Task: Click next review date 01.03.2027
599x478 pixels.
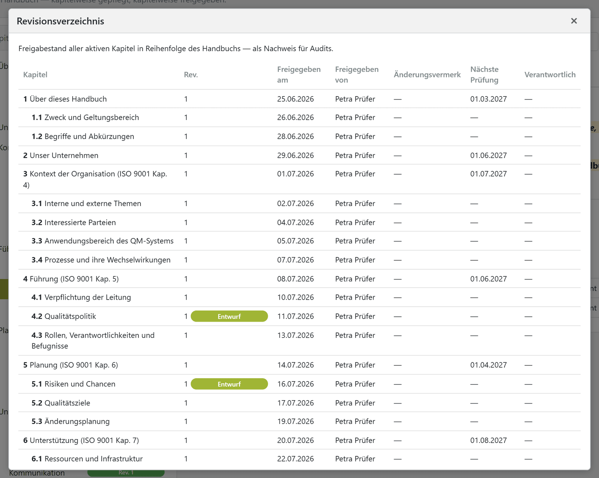Action: pos(489,99)
